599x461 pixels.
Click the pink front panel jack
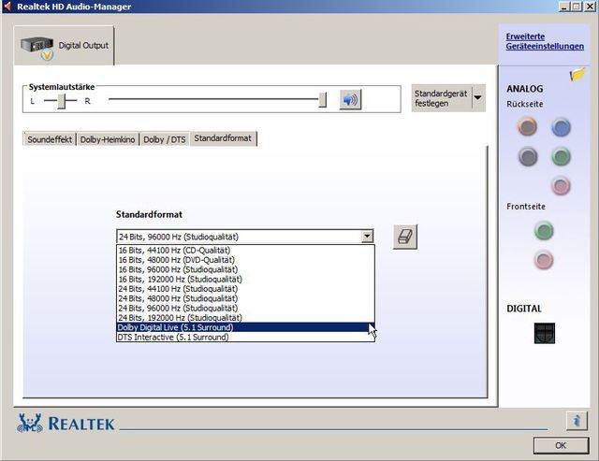tap(543, 260)
